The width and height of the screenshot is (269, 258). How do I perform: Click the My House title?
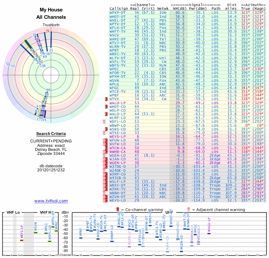click(x=51, y=10)
